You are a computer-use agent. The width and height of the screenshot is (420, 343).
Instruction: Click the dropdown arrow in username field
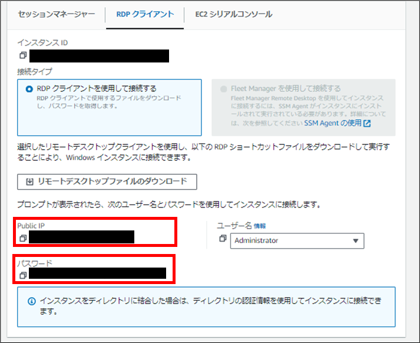pos(355,240)
